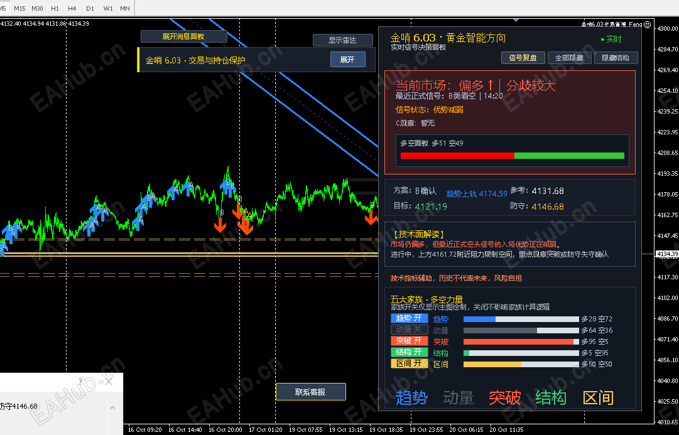Click the 参考 price 4131.68

(548, 191)
